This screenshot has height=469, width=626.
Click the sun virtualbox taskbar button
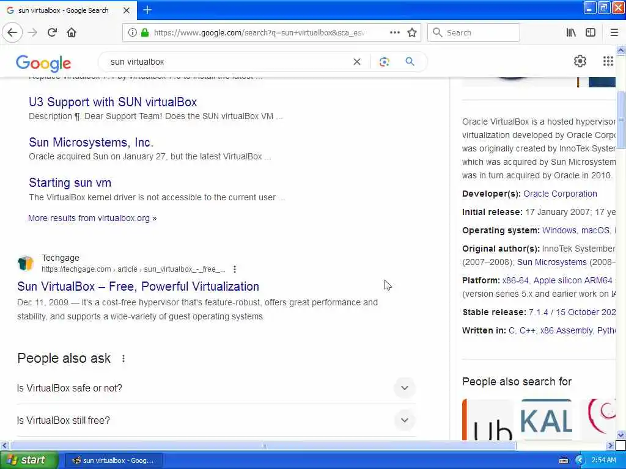113,460
